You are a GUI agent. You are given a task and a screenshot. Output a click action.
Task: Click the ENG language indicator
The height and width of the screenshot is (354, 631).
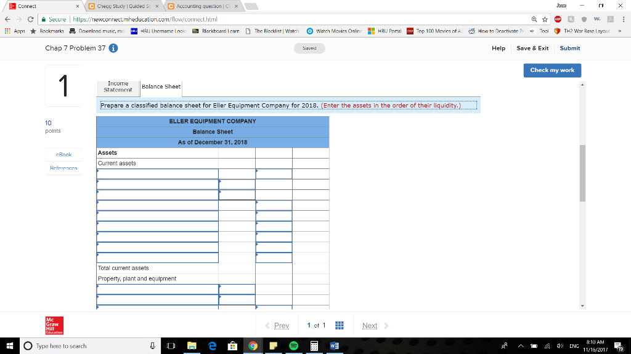coord(574,346)
